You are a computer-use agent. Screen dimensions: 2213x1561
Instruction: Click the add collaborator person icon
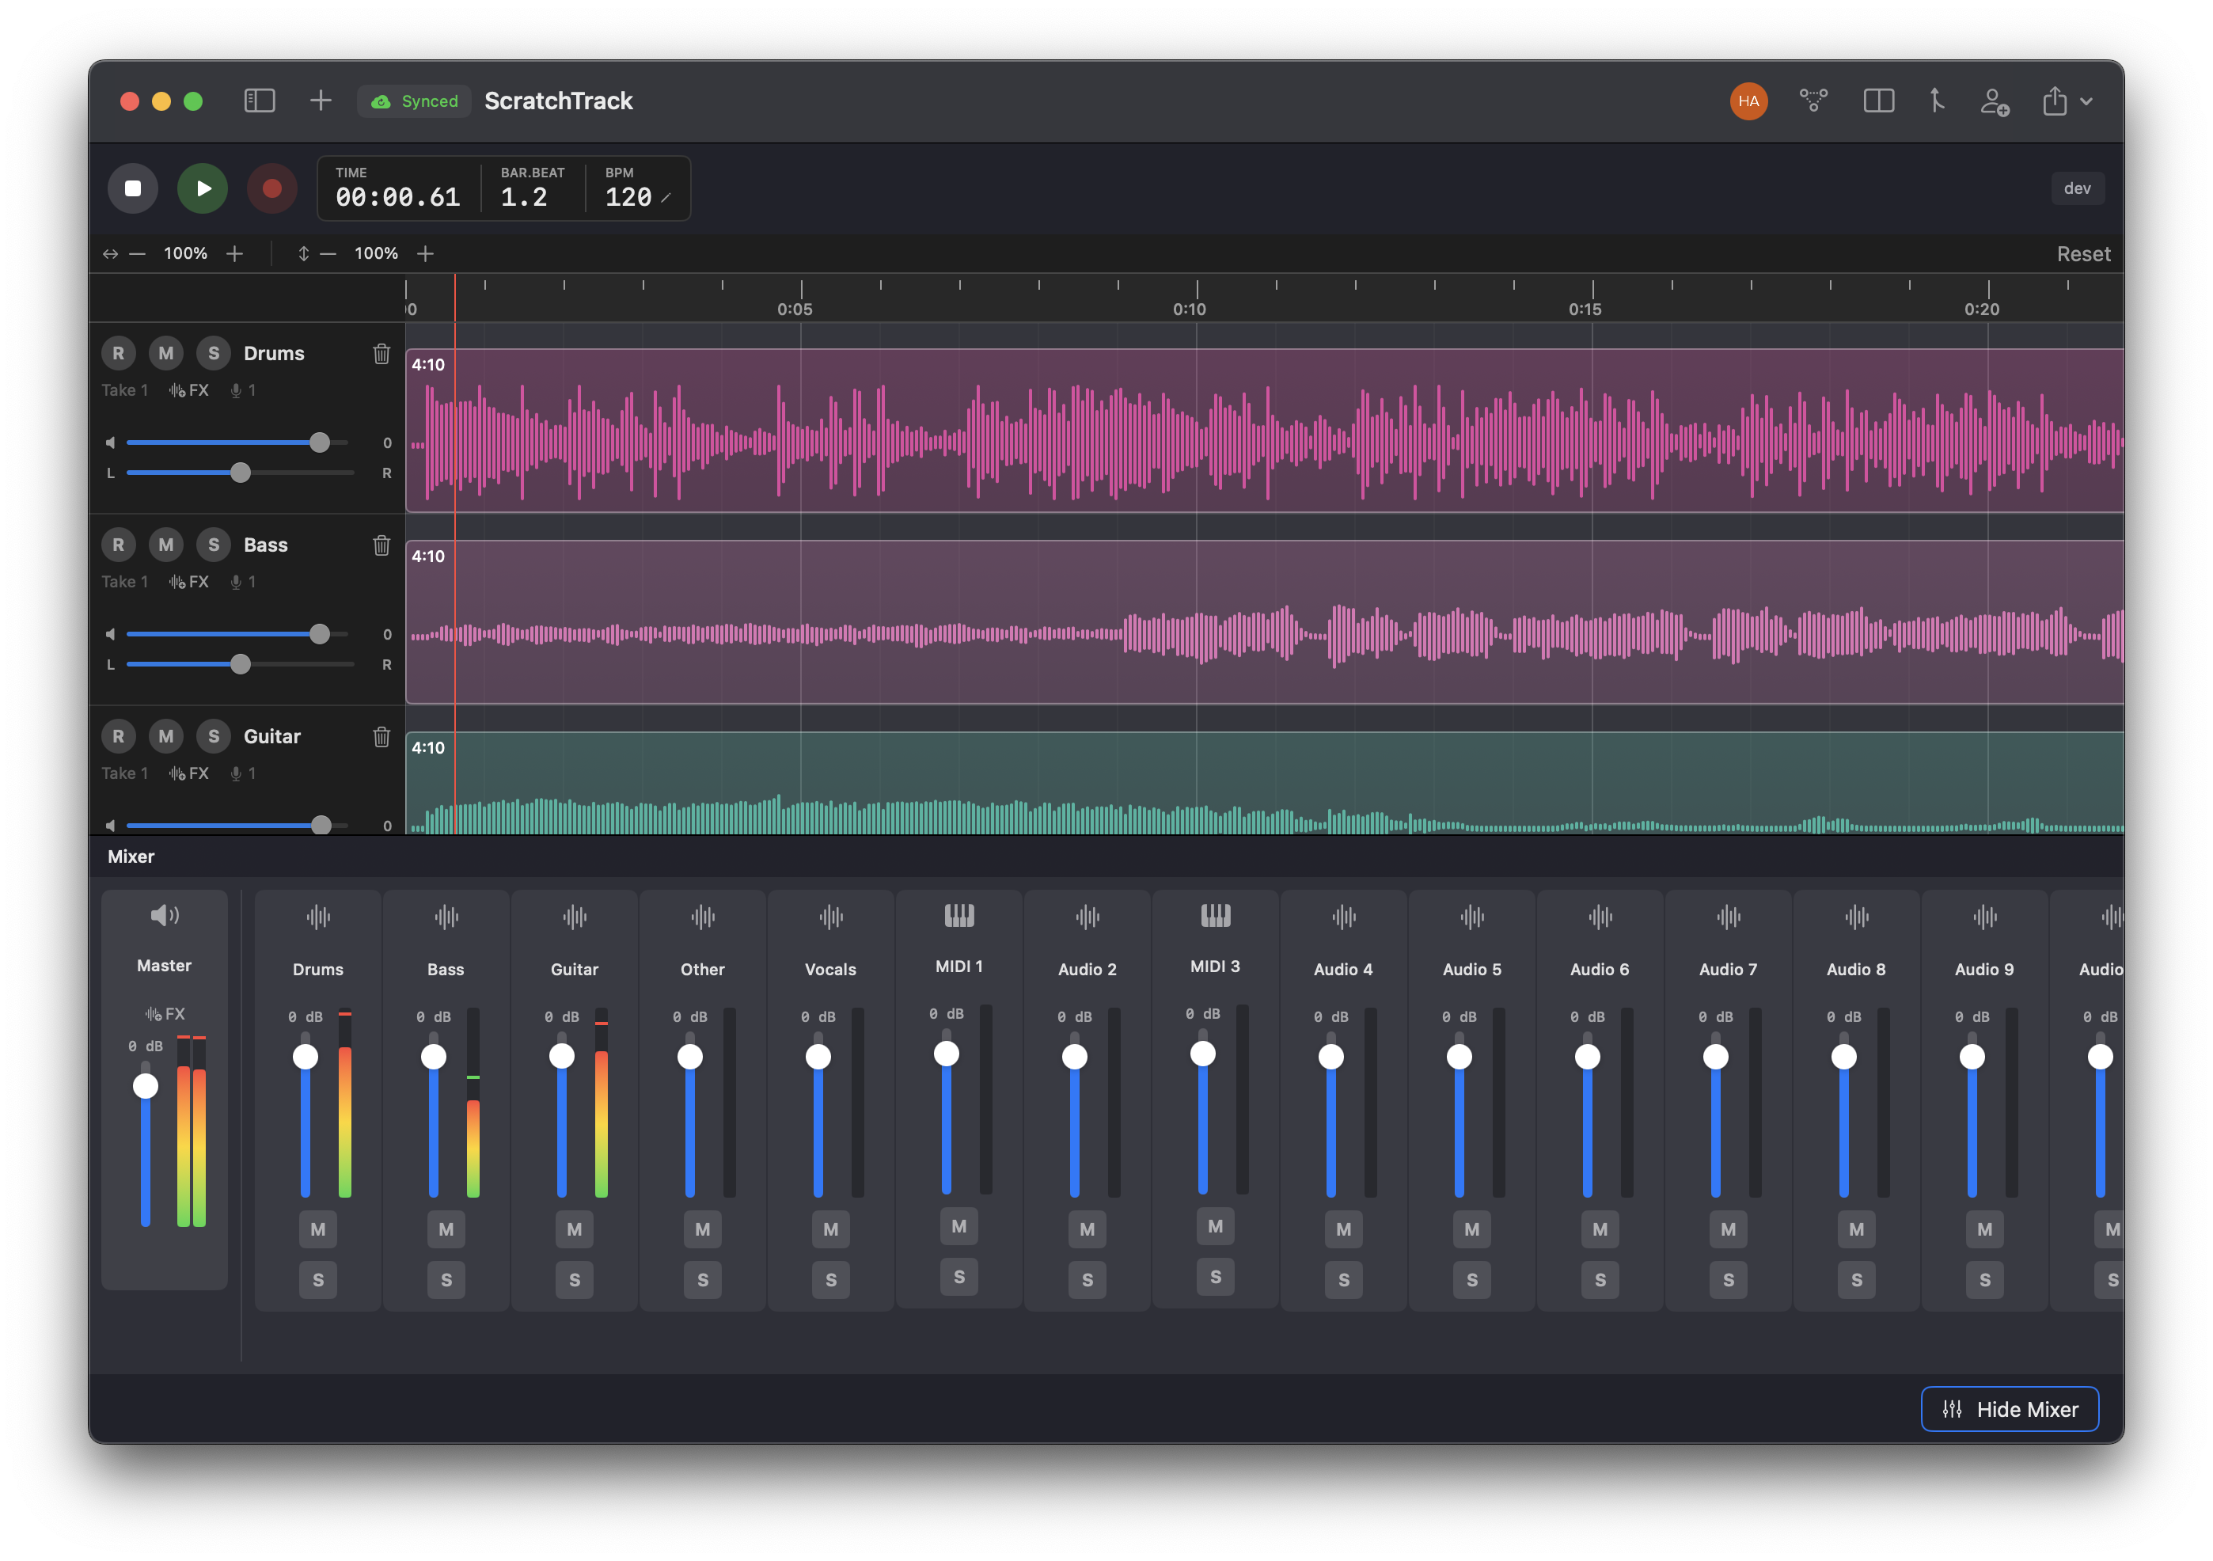[x=1995, y=101]
